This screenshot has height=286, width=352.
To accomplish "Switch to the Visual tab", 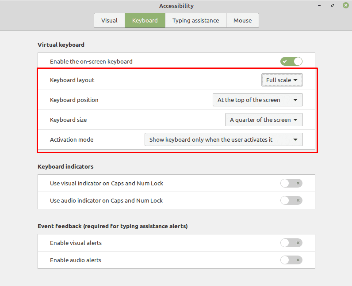I will 109,20.
